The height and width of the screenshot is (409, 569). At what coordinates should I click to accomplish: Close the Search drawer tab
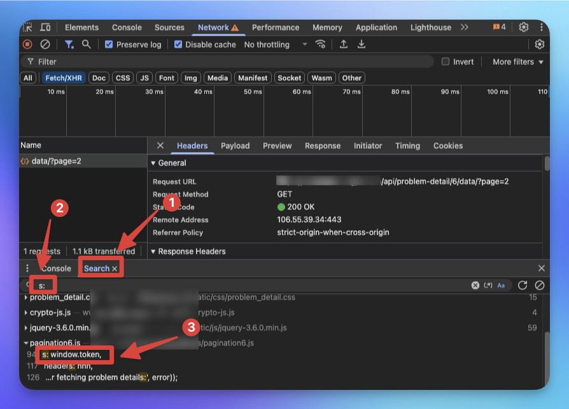pos(115,268)
